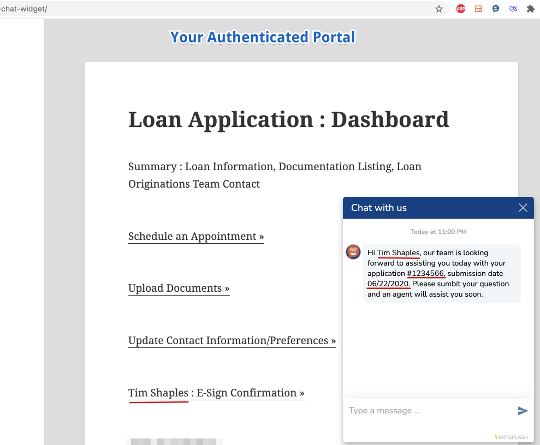Image resolution: width=540 pixels, height=445 pixels.
Task: Click the Chat with us header title
Action: click(379, 208)
